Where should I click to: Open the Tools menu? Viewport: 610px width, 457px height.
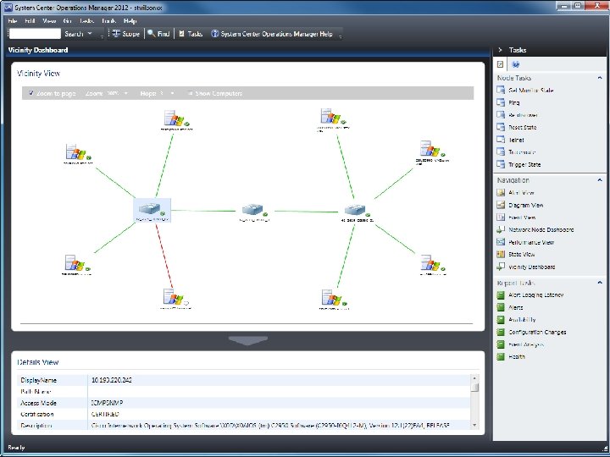pyautogui.click(x=109, y=21)
